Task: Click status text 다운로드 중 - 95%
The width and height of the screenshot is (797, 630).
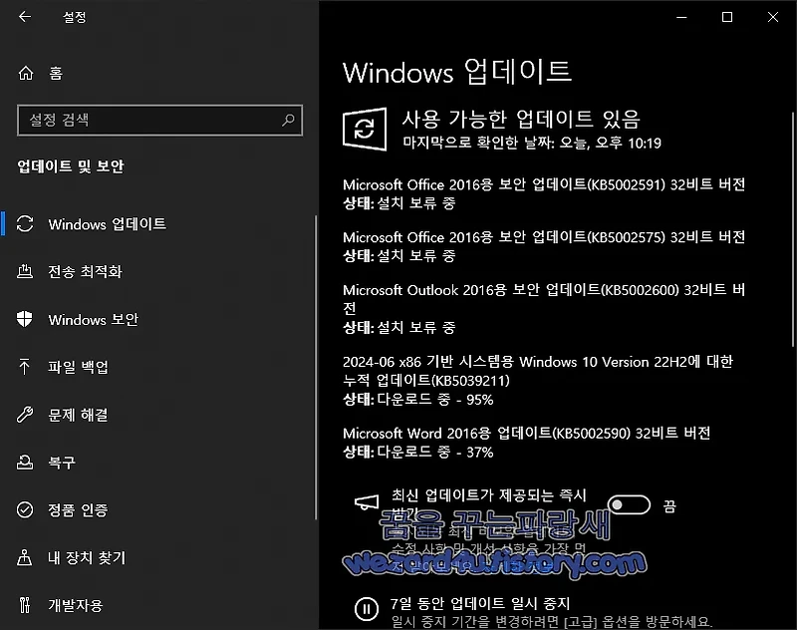Action: (x=435, y=400)
